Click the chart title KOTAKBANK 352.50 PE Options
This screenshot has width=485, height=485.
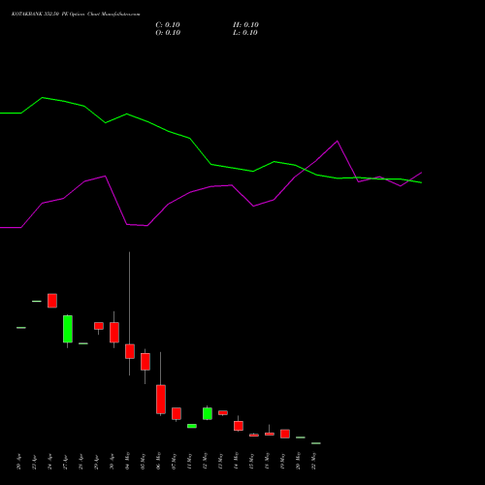(48, 15)
